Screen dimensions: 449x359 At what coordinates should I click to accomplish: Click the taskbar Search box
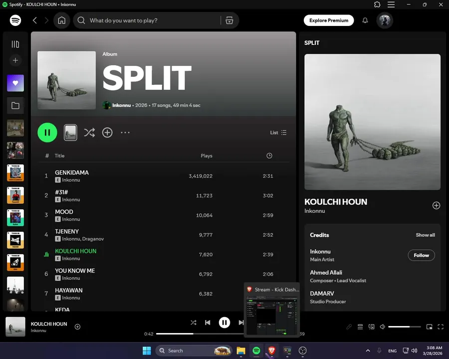[194, 351]
